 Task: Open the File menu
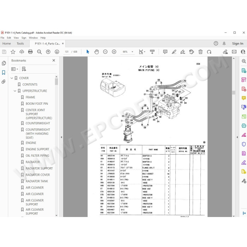[x=2, y=38]
